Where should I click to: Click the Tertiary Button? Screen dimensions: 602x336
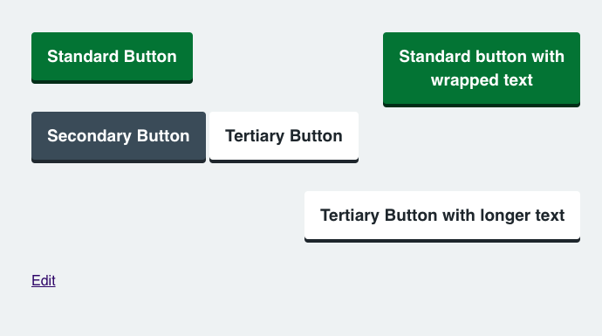pos(284,137)
